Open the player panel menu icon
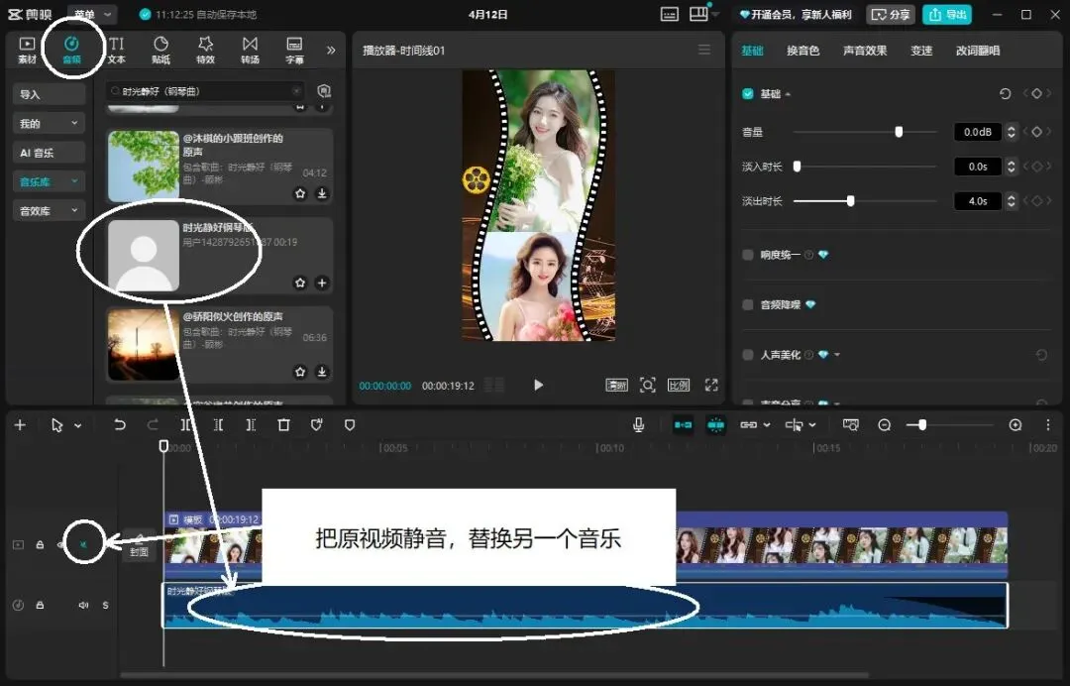1070x686 pixels. point(704,50)
